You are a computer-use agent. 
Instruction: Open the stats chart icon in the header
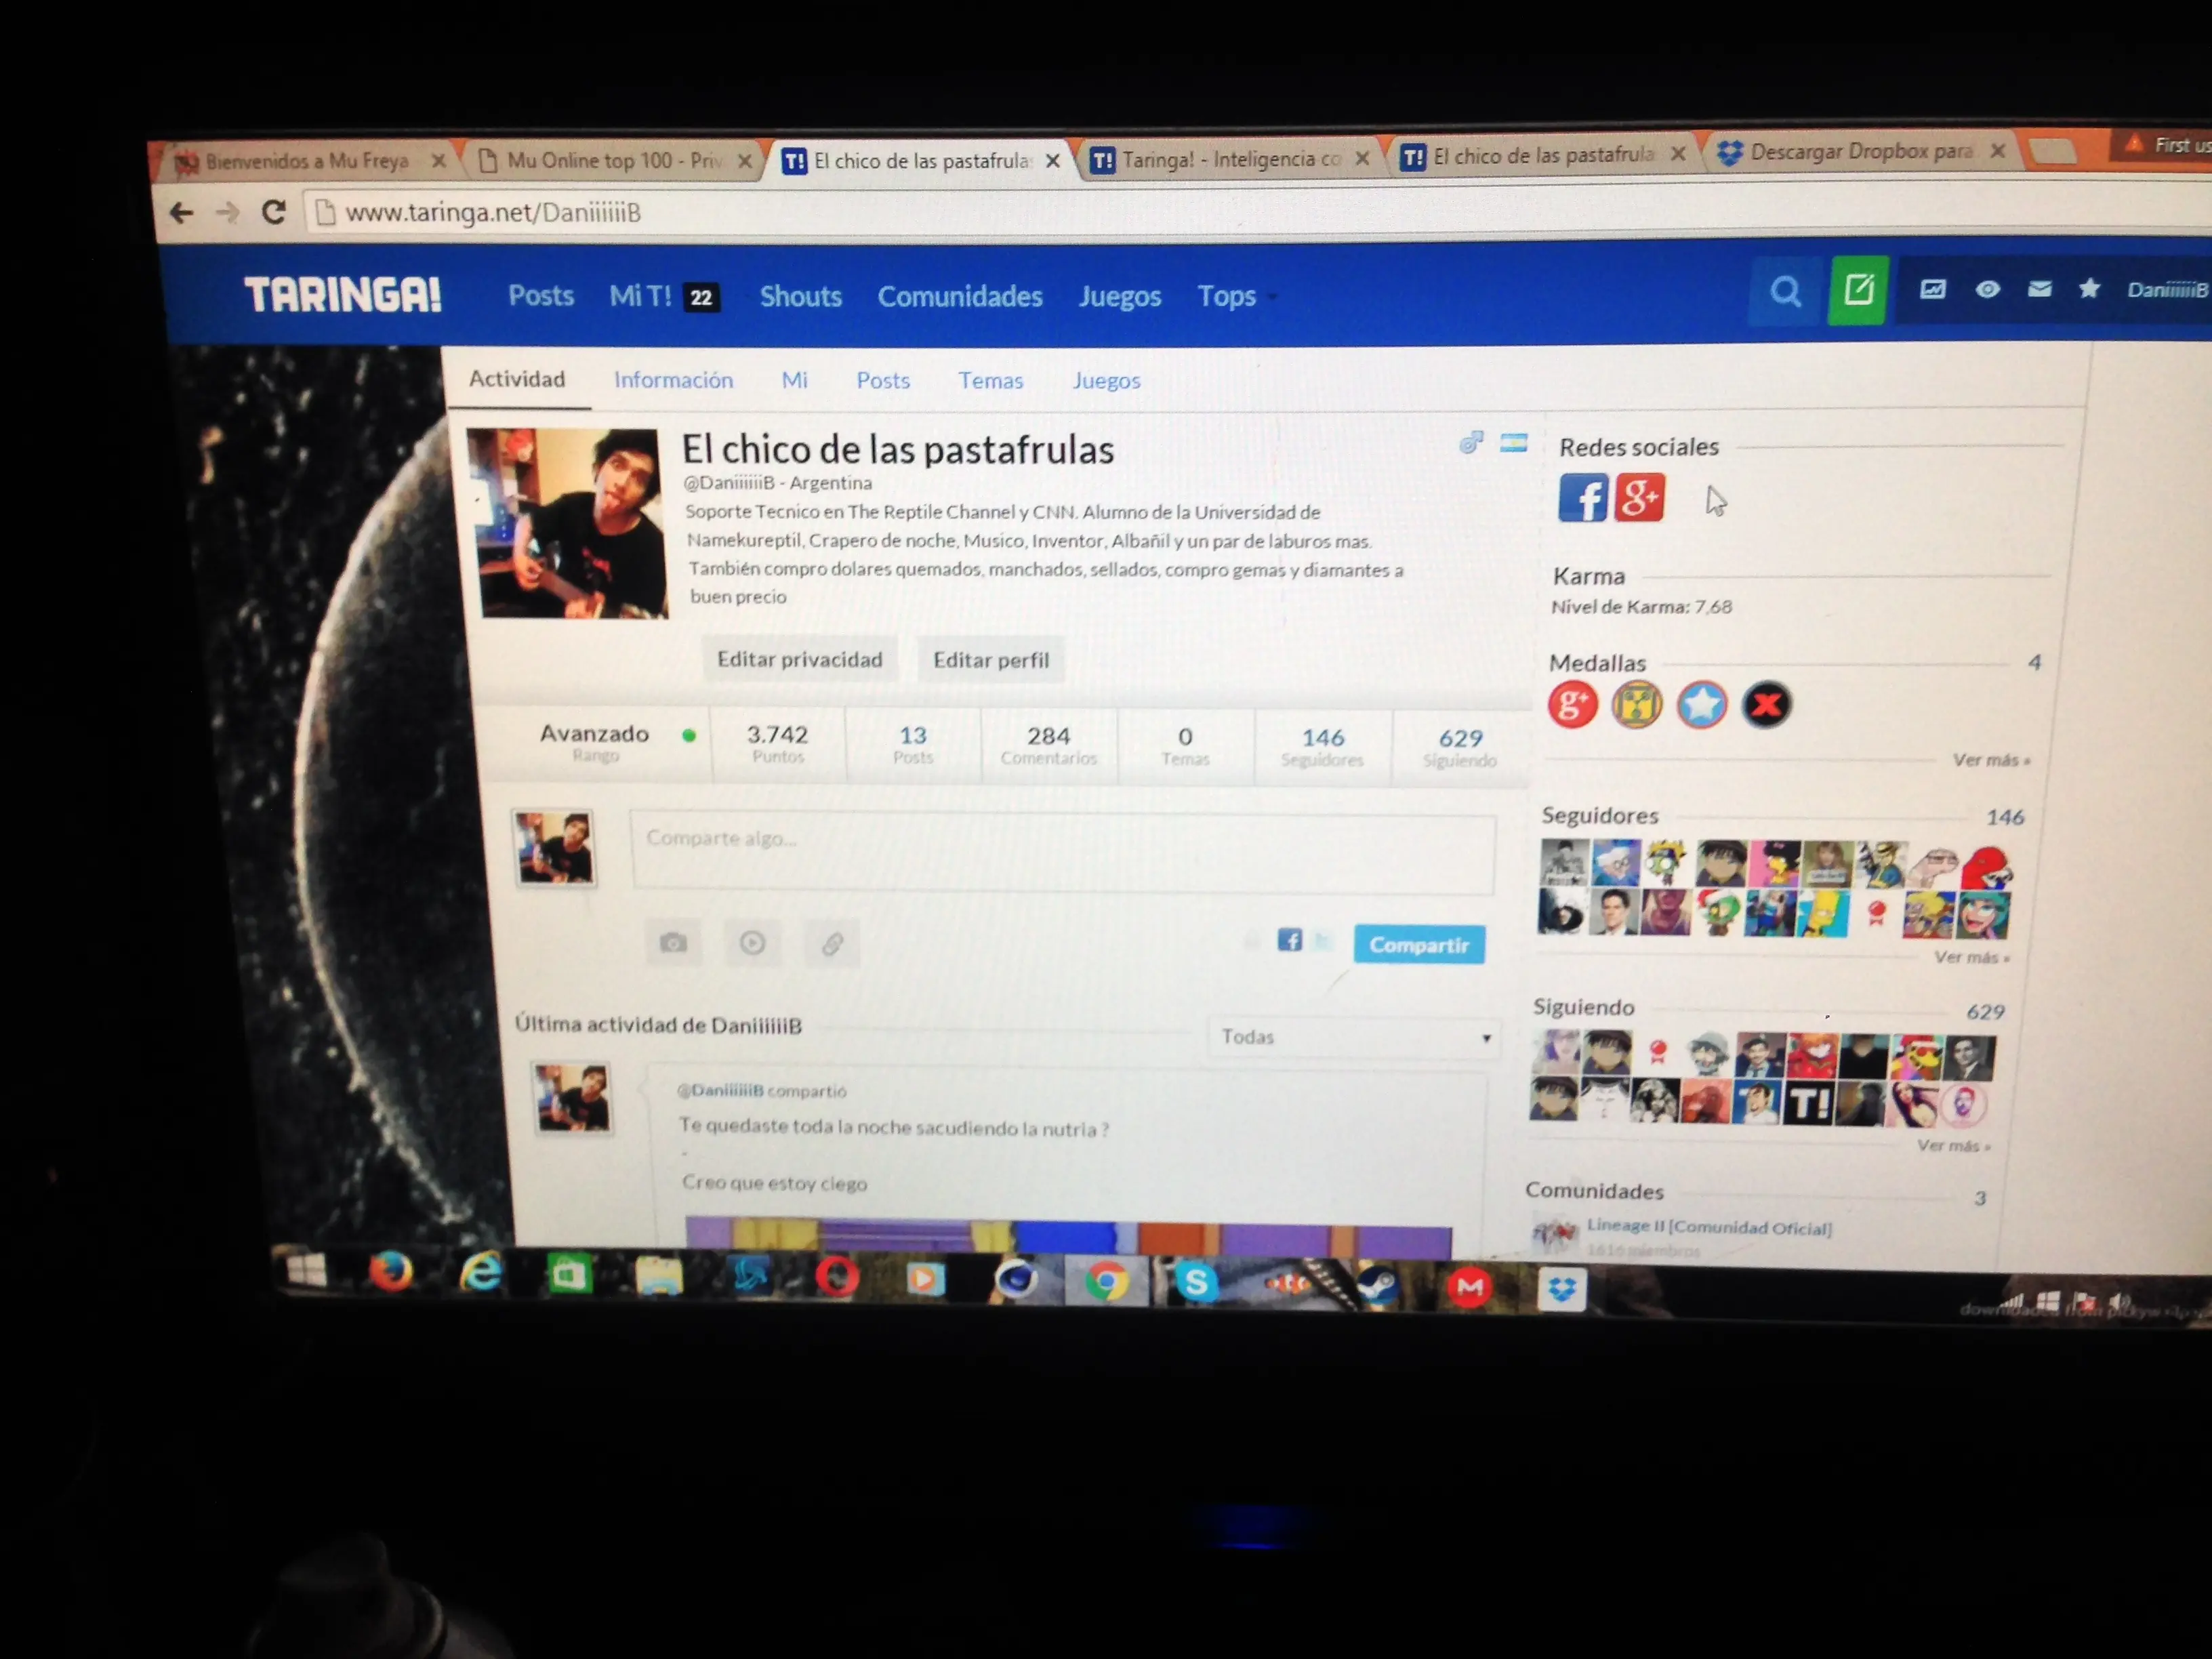1932,290
